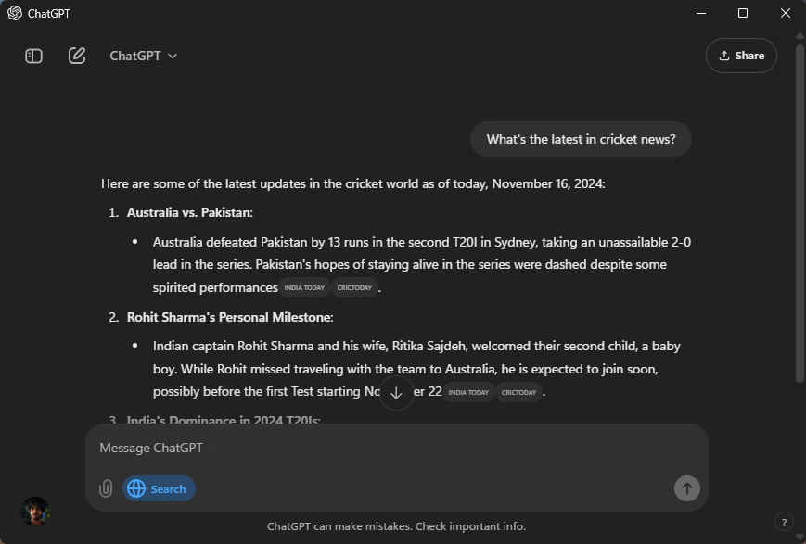Open CRICTODAY source under Rohit Sharma item
Viewport: 806px width, 544px height.
[518, 392]
